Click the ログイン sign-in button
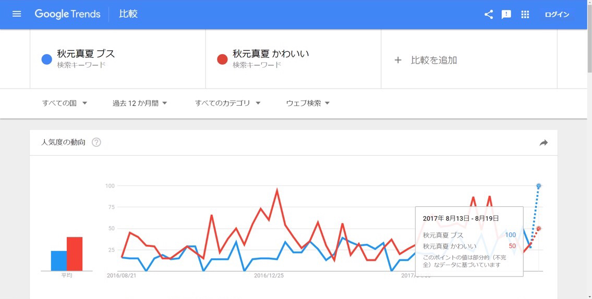 (557, 15)
